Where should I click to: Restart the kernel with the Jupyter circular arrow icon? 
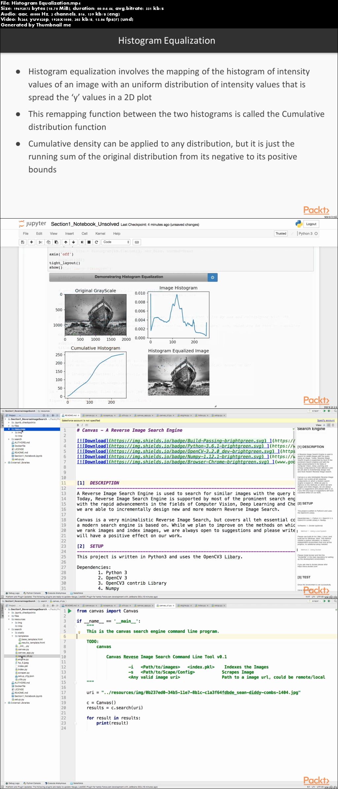pos(96,242)
